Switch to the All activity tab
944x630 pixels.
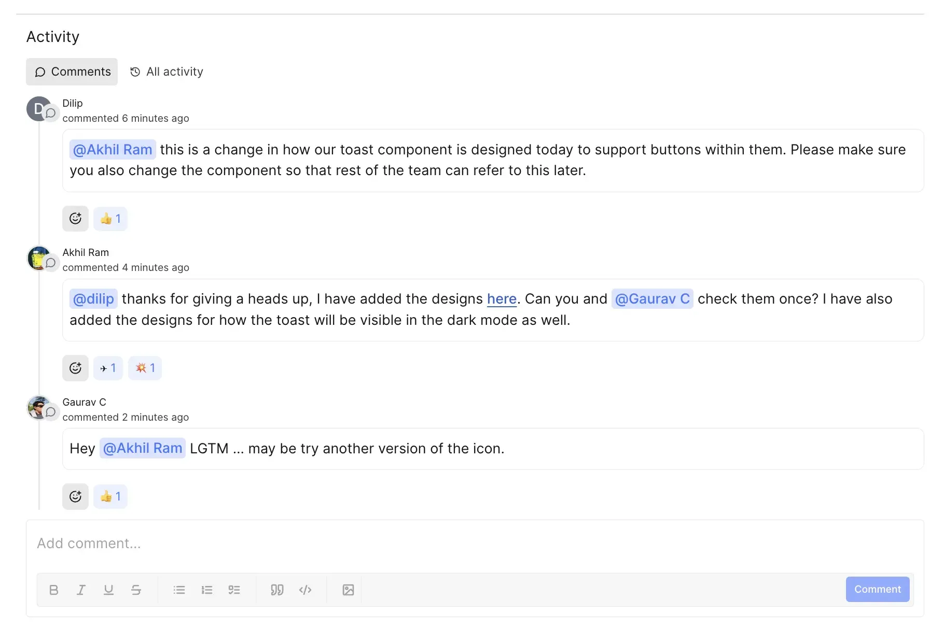point(166,71)
